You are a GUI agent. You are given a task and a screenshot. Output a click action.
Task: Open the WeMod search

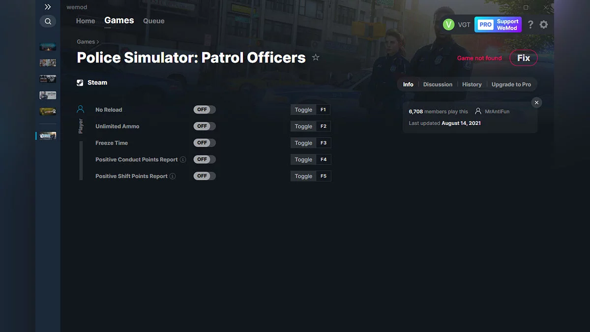point(48,21)
